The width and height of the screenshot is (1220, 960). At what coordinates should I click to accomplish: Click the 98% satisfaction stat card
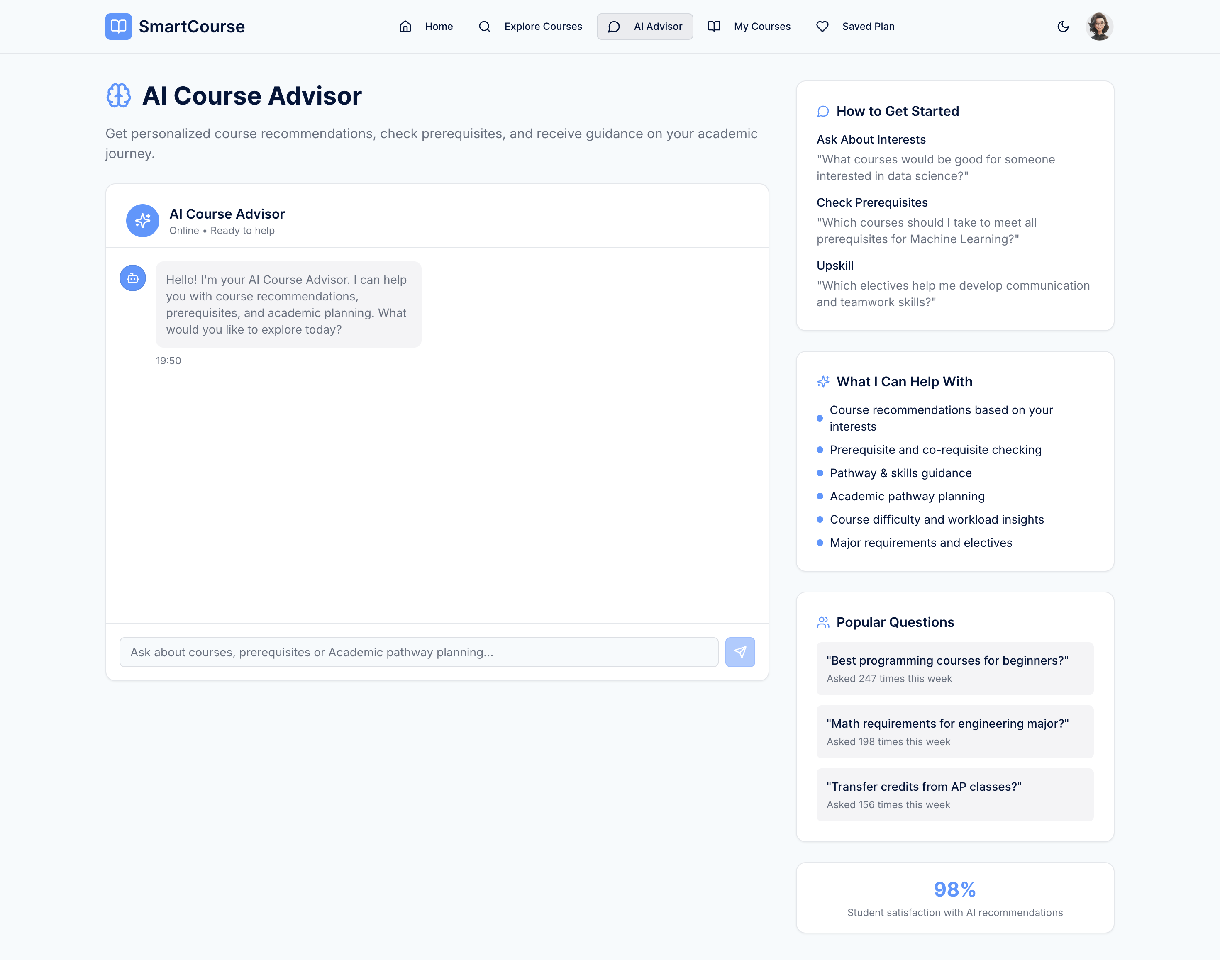tap(954, 898)
